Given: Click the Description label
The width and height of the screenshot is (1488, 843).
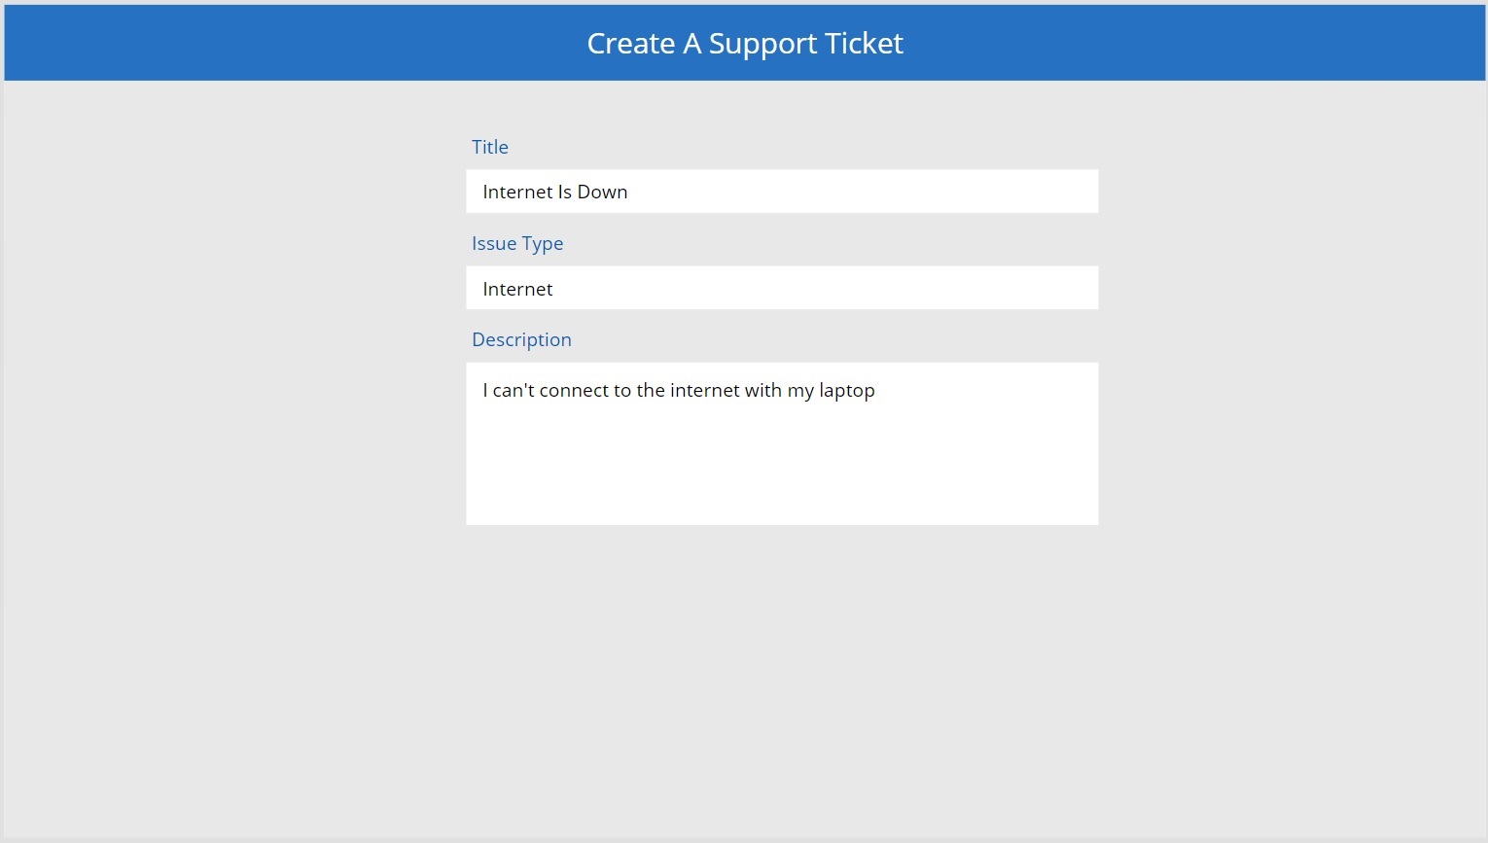Looking at the screenshot, I should coord(521,338).
